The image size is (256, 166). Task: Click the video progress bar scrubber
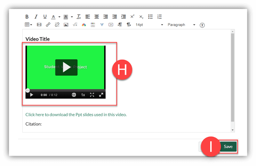28,91
